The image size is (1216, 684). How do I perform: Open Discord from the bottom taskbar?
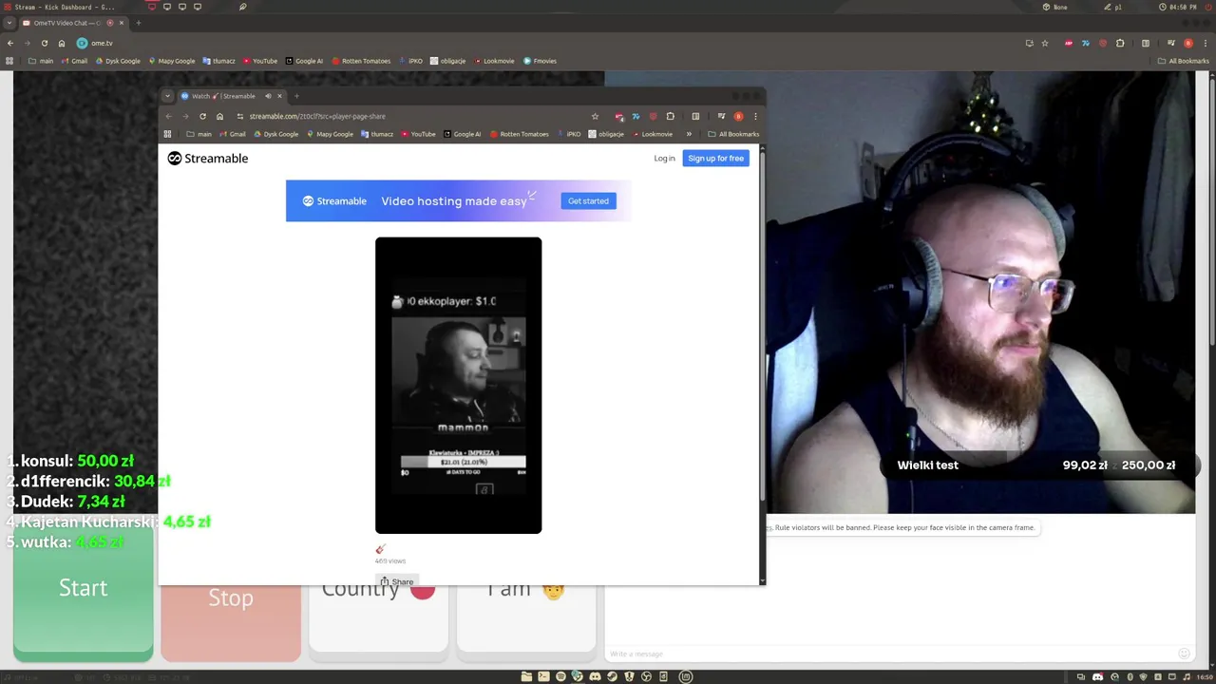tap(595, 676)
